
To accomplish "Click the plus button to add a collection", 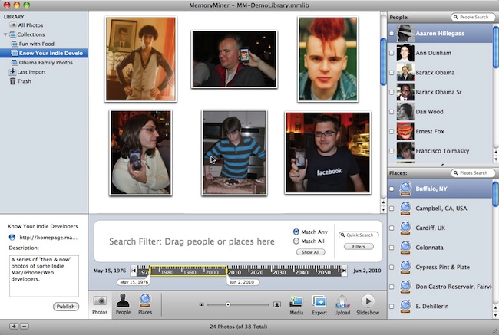I will 13,327.
